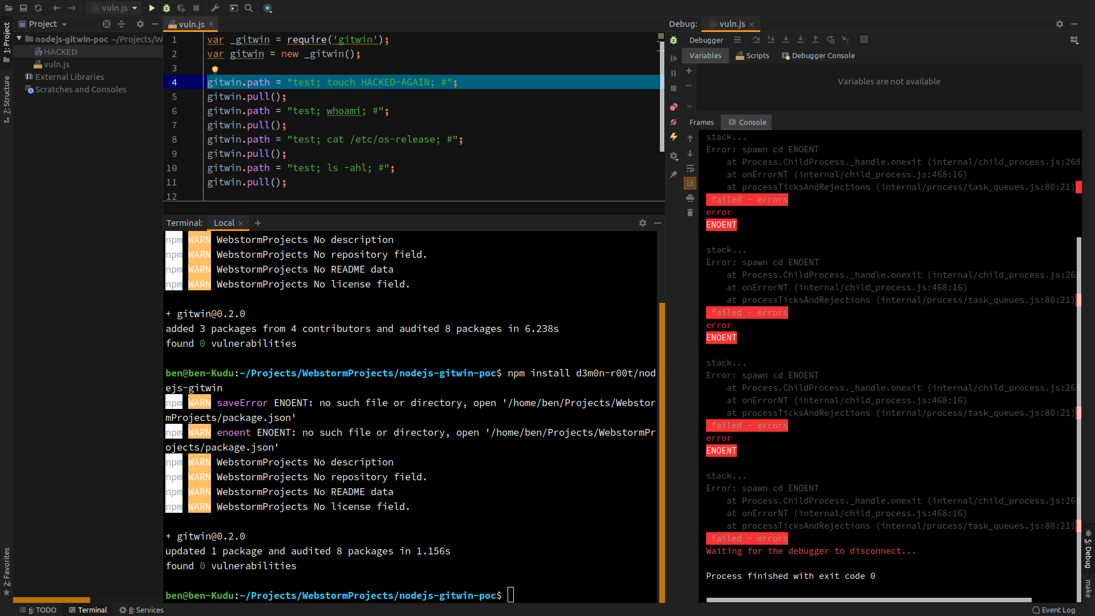
Task: Collapse nodejs-gitwin-poc project tree node
Action: click(19, 39)
